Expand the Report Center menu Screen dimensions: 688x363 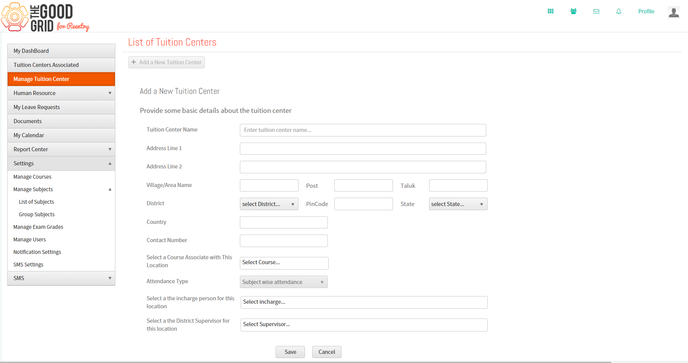pos(61,149)
